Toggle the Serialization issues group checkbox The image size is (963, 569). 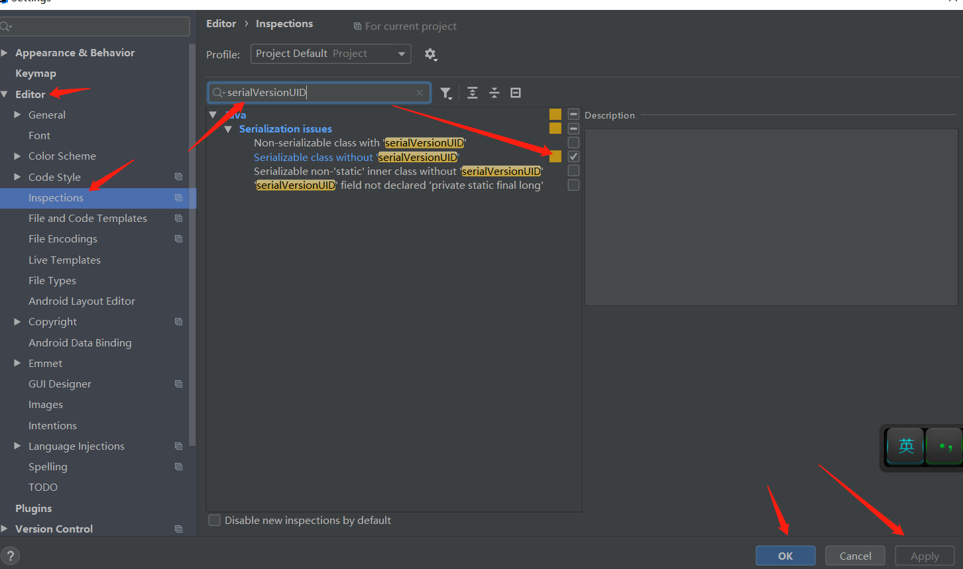[574, 129]
